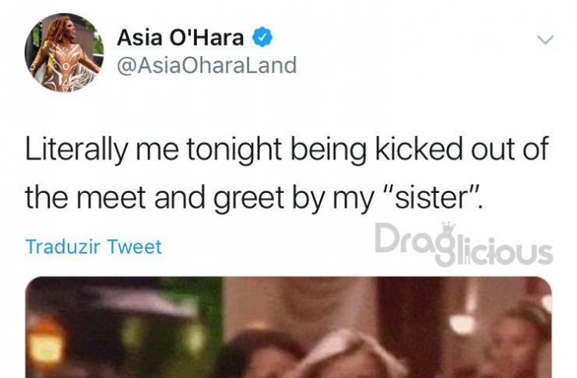The image size is (577, 378).
Task: Click the word "Literally" starting the tweet
Action: (x=76, y=149)
